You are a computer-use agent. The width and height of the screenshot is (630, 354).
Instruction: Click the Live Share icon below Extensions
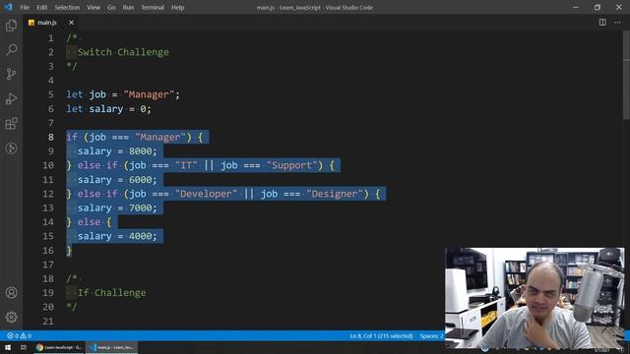(11, 148)
